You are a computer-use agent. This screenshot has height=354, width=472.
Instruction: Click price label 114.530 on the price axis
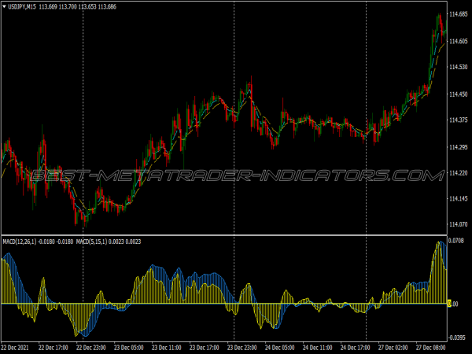click(x=459, y=67)
